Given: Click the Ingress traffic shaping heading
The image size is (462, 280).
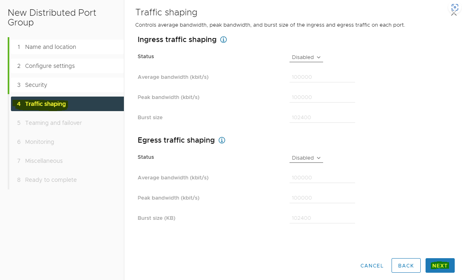Looking at the screenshot, I should pyautogui.click(x=177, y=40).
